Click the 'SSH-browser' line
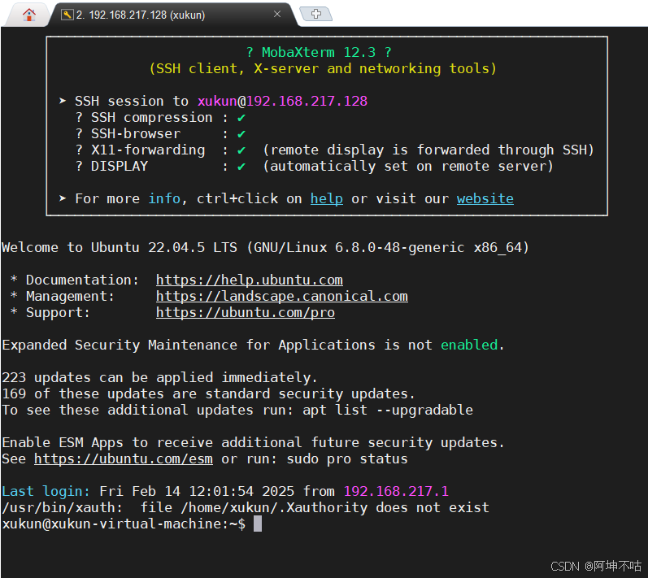This screenshot has width=648, height=578. click(x=161, y=134)
